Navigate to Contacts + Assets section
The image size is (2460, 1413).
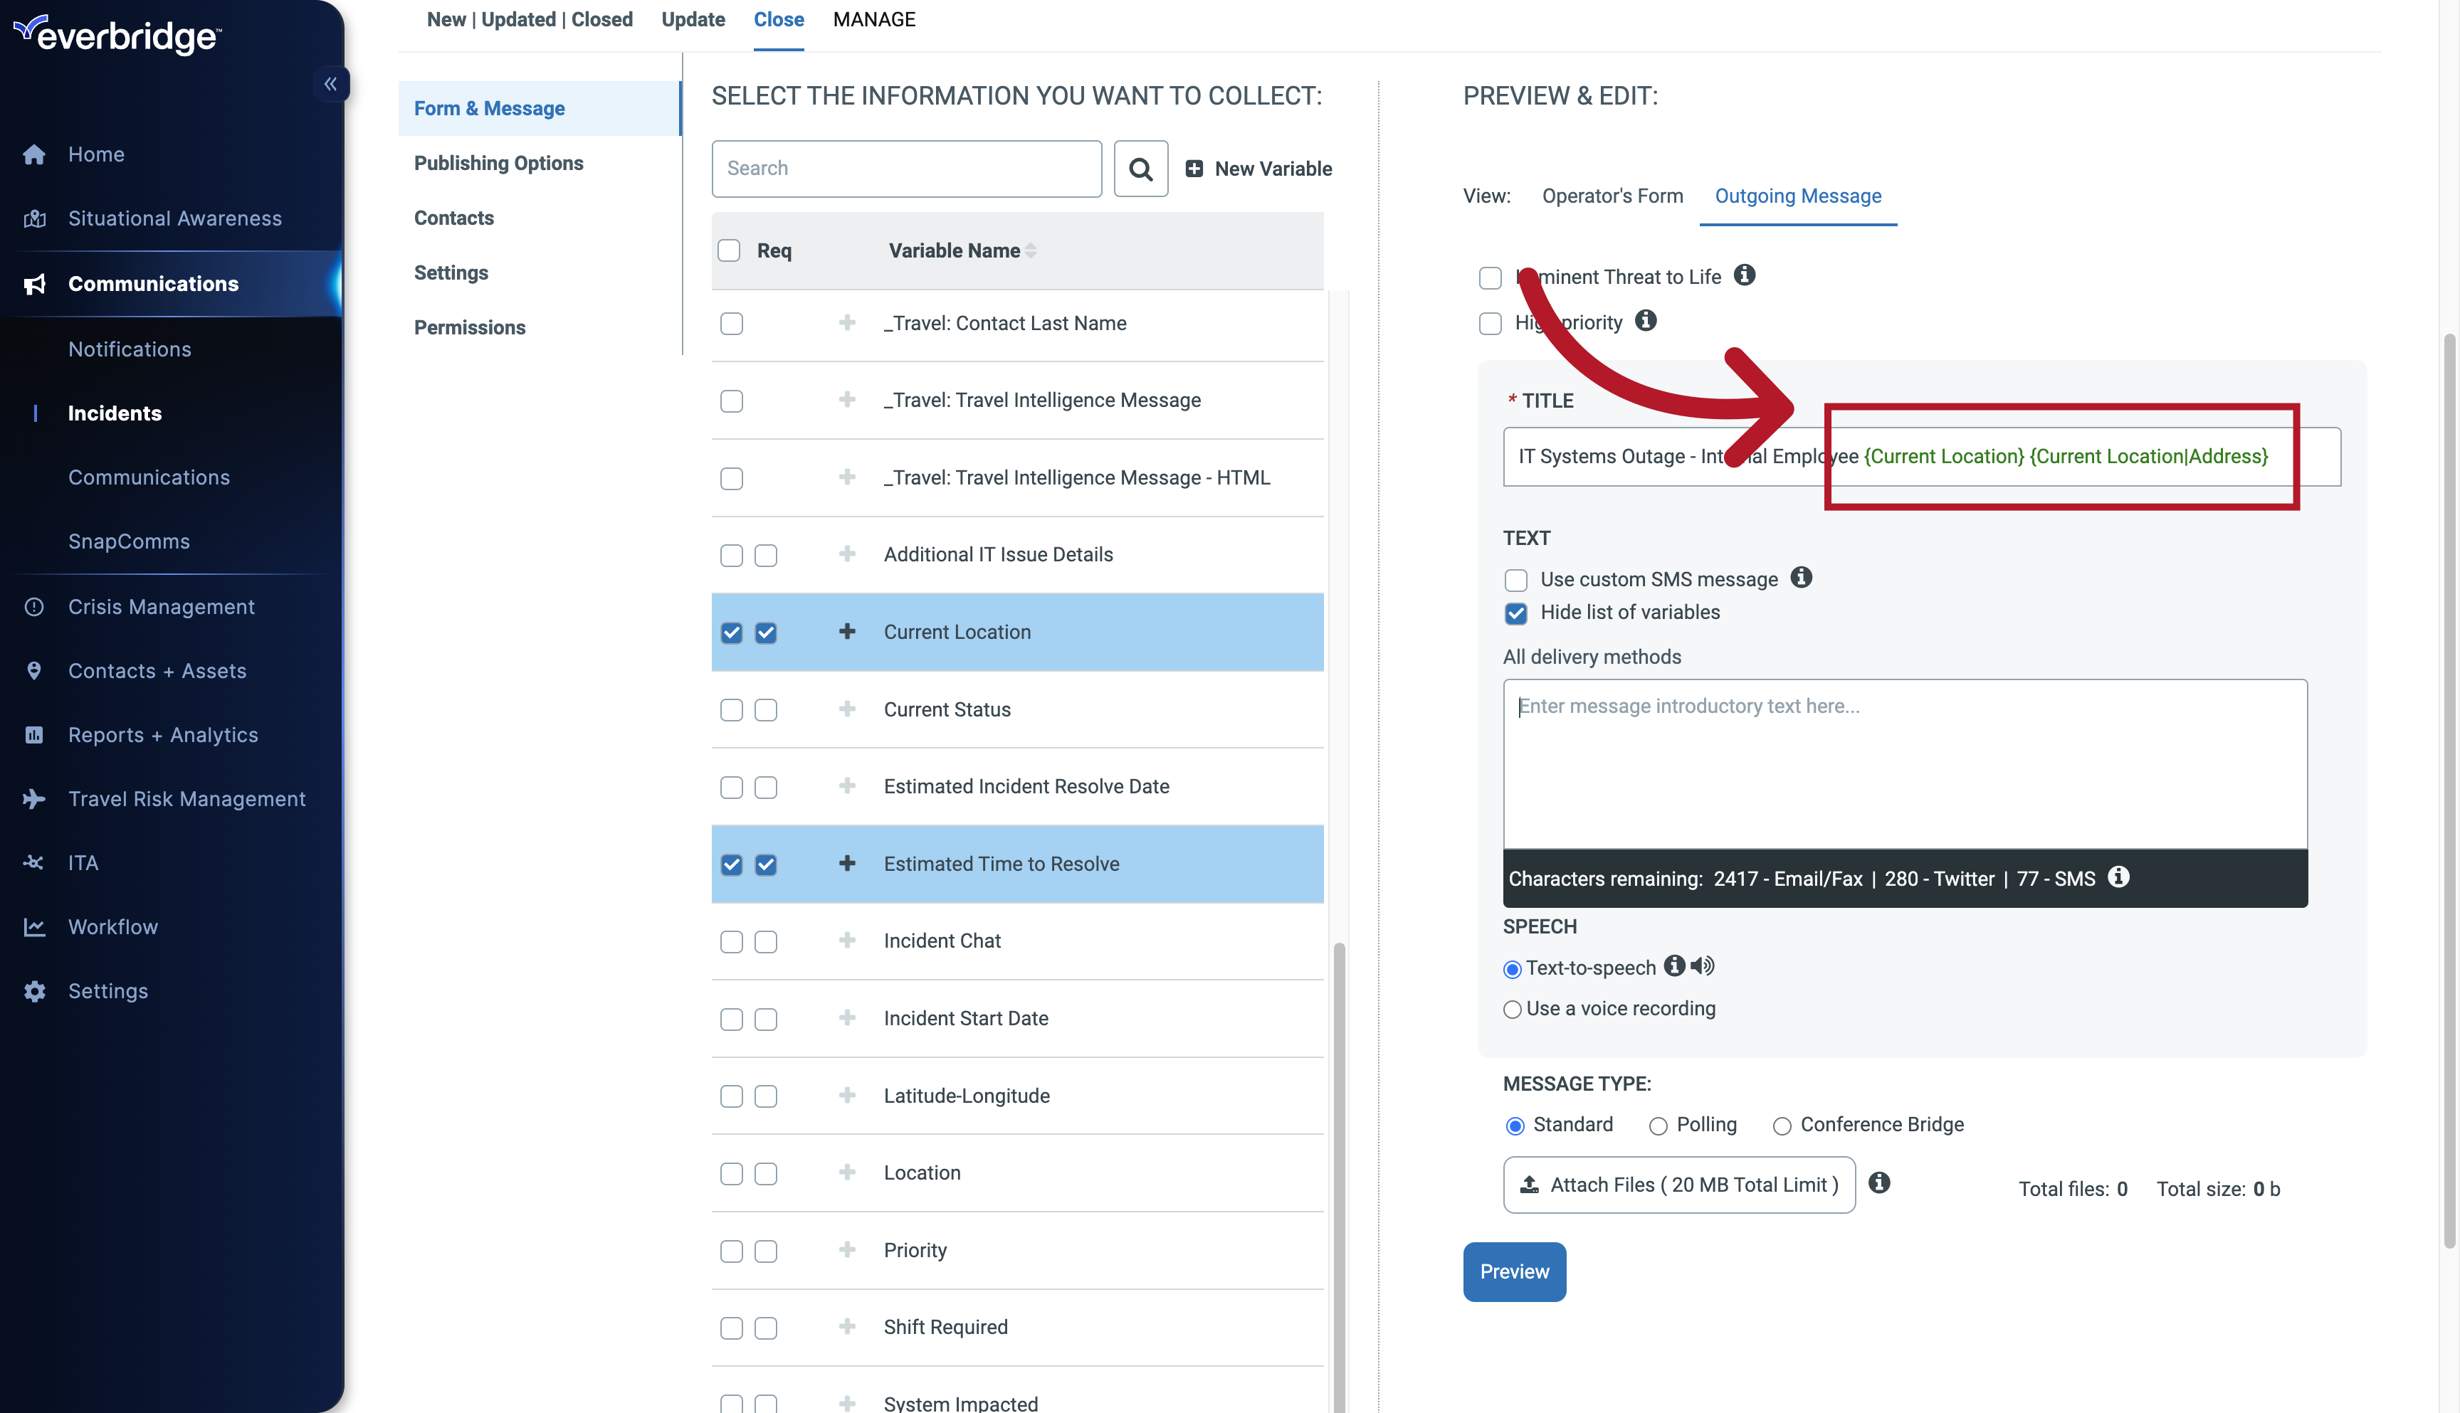click(155, 670)
